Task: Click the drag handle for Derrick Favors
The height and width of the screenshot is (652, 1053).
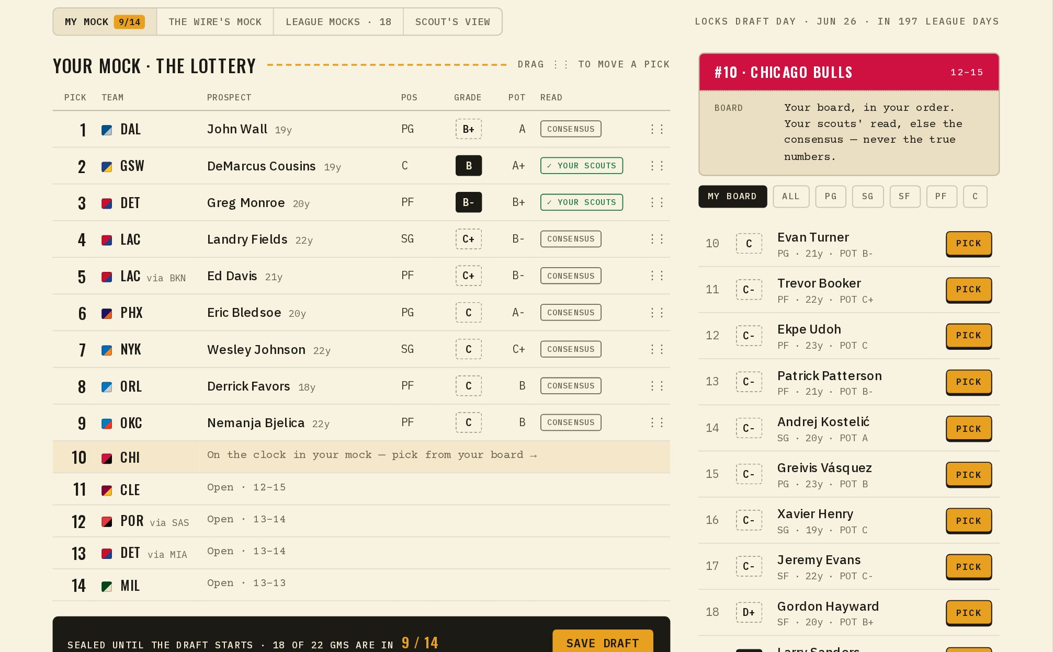Action: pyautogui.click(x=657, y=386)
